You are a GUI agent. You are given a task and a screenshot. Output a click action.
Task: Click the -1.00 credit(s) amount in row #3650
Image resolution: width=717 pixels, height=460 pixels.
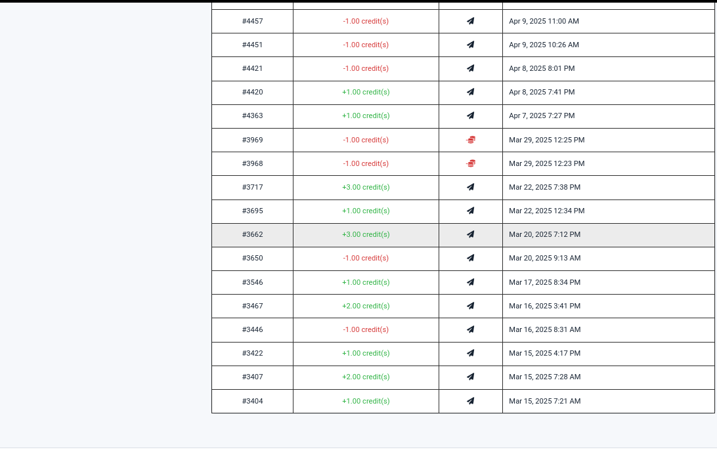pyautogui.click(x=366, y=258)
